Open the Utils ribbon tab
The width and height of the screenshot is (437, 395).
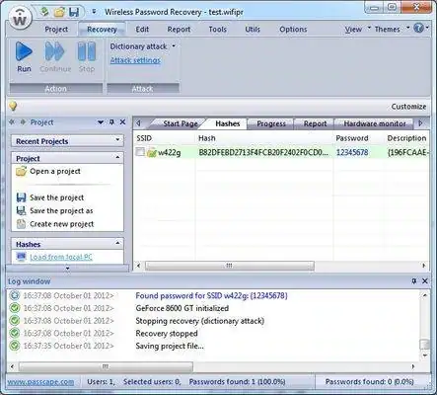tap(253, 30)
